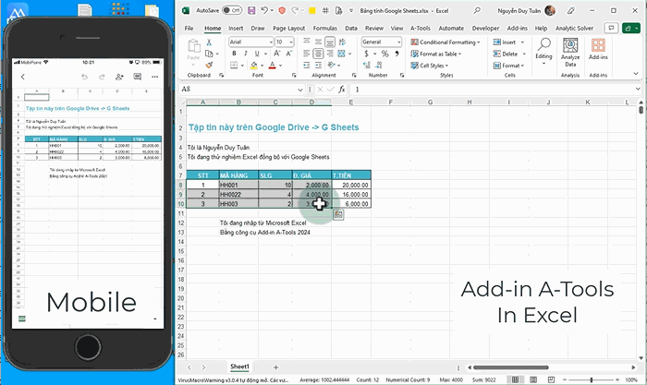Apply Underline formatting

(257, 54)
